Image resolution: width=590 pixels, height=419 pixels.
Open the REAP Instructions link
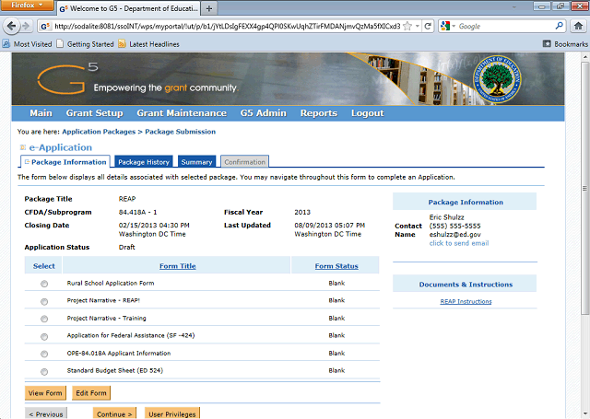(x=466, y=301)
